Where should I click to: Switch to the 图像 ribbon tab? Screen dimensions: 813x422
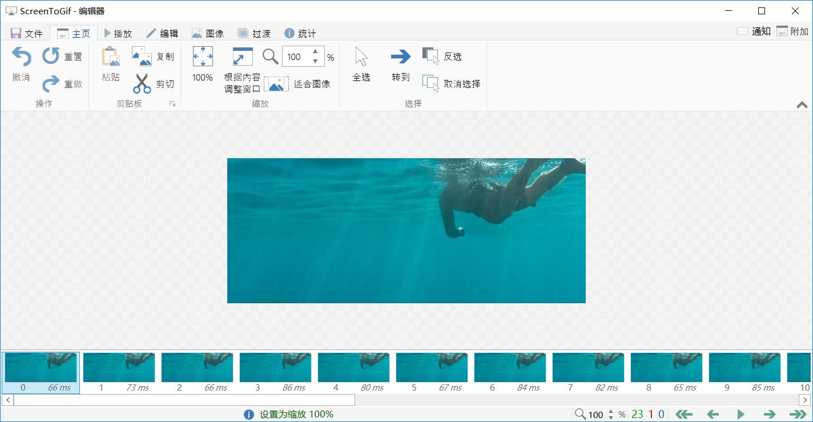(x=208, y=33)
